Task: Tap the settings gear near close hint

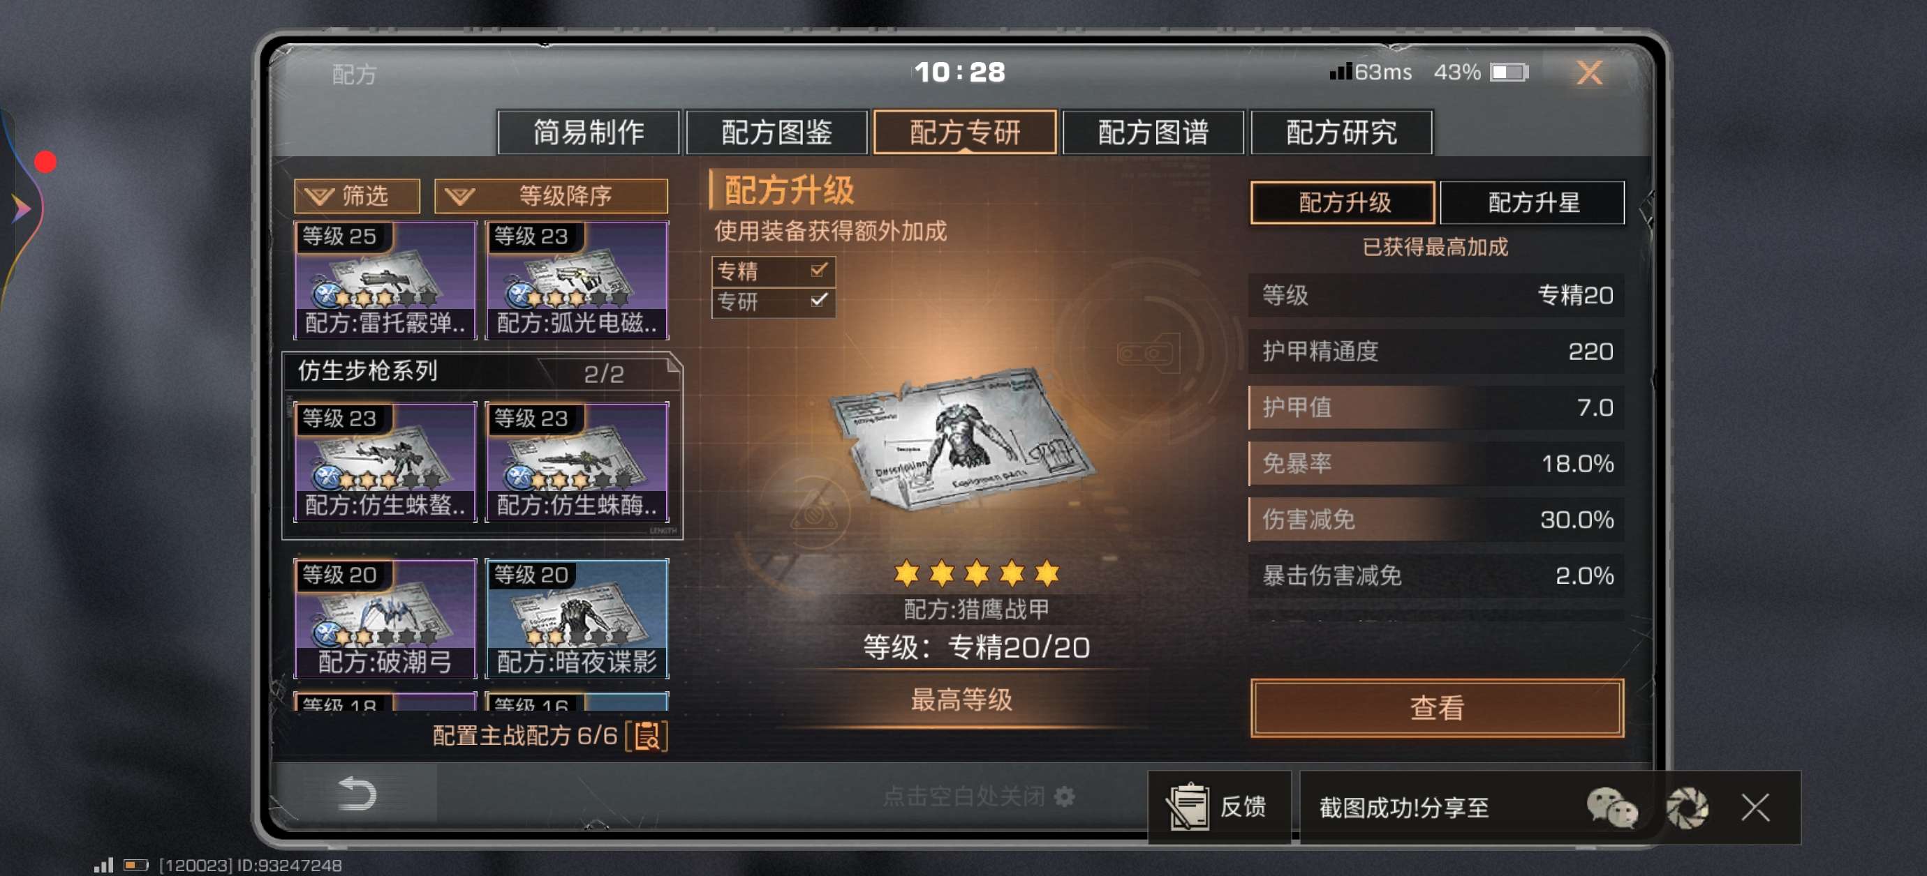Action: click(x=1065, y=796)
